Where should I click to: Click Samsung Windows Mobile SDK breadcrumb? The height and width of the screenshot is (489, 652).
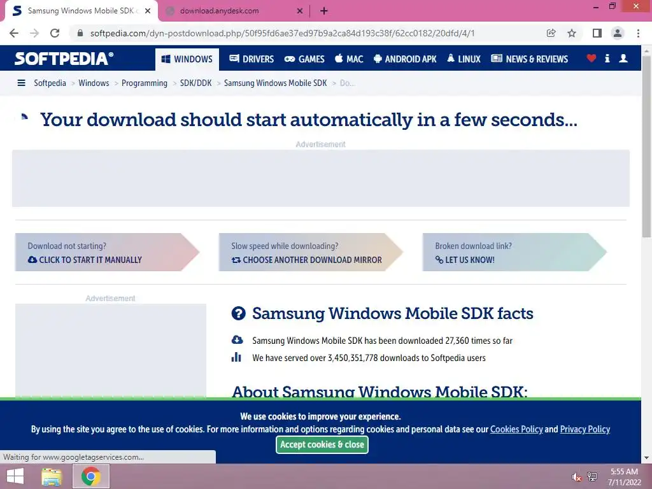(275, 83)
